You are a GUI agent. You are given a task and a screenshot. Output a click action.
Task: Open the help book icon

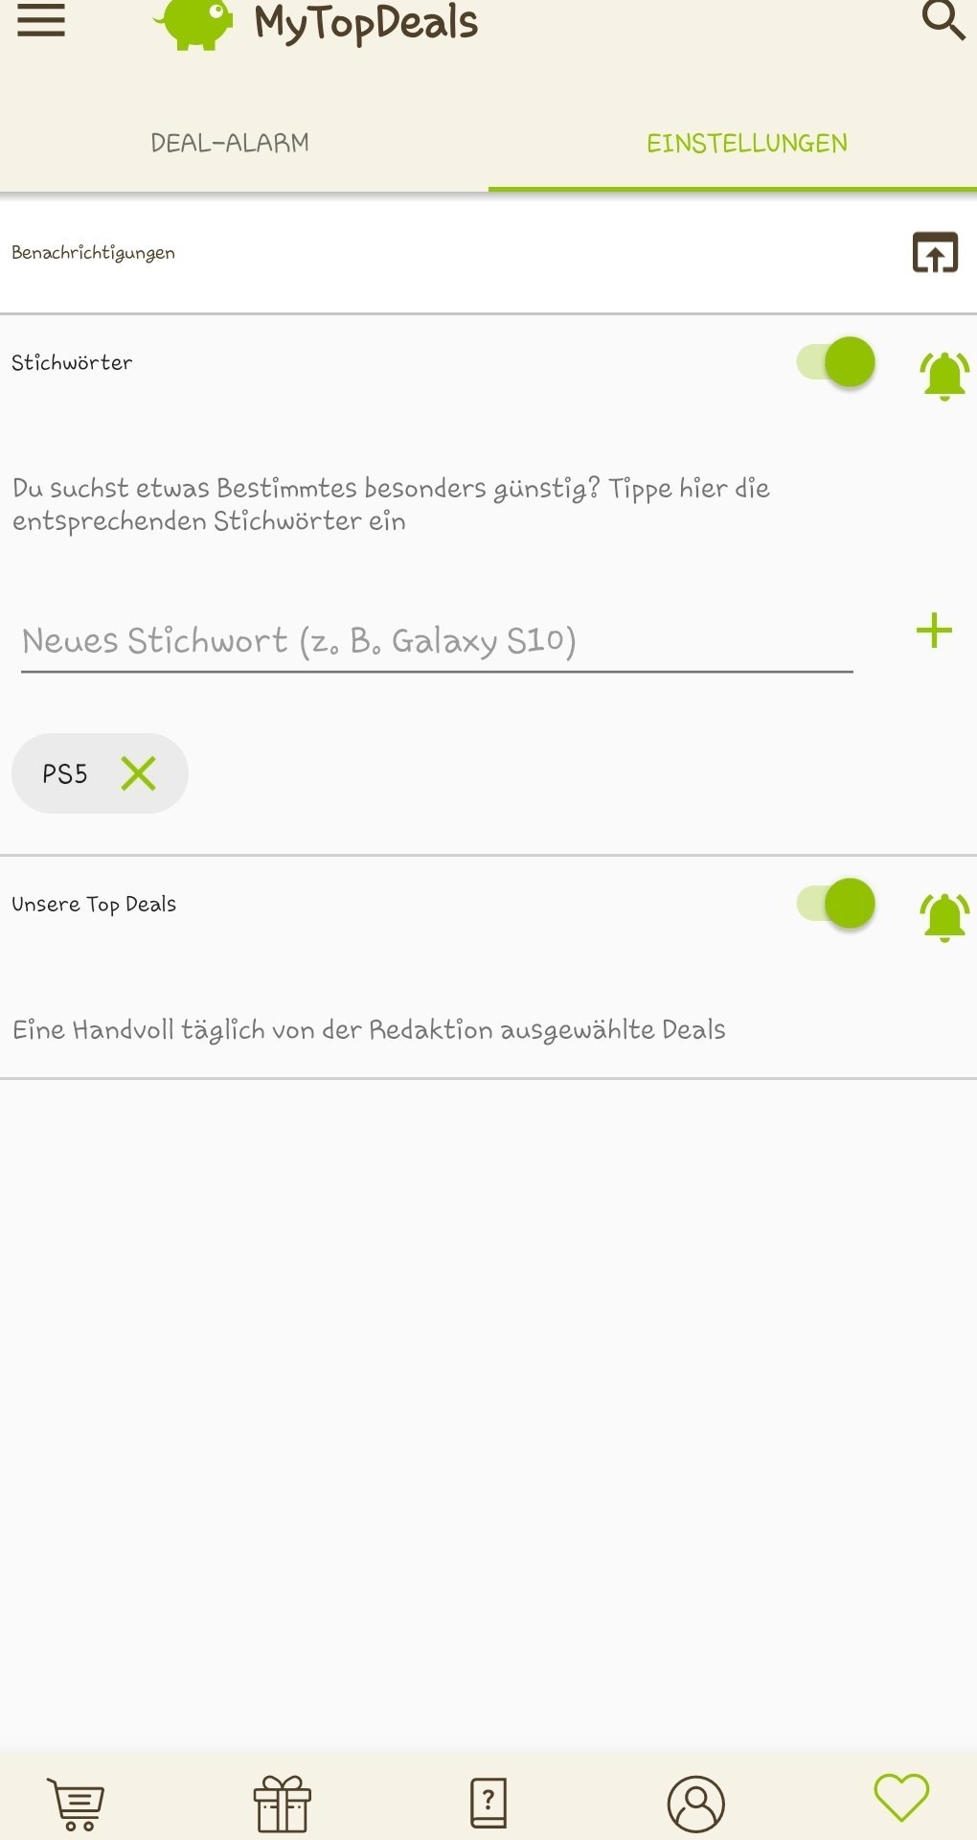pyautogui.click(x=488, y=1804)
